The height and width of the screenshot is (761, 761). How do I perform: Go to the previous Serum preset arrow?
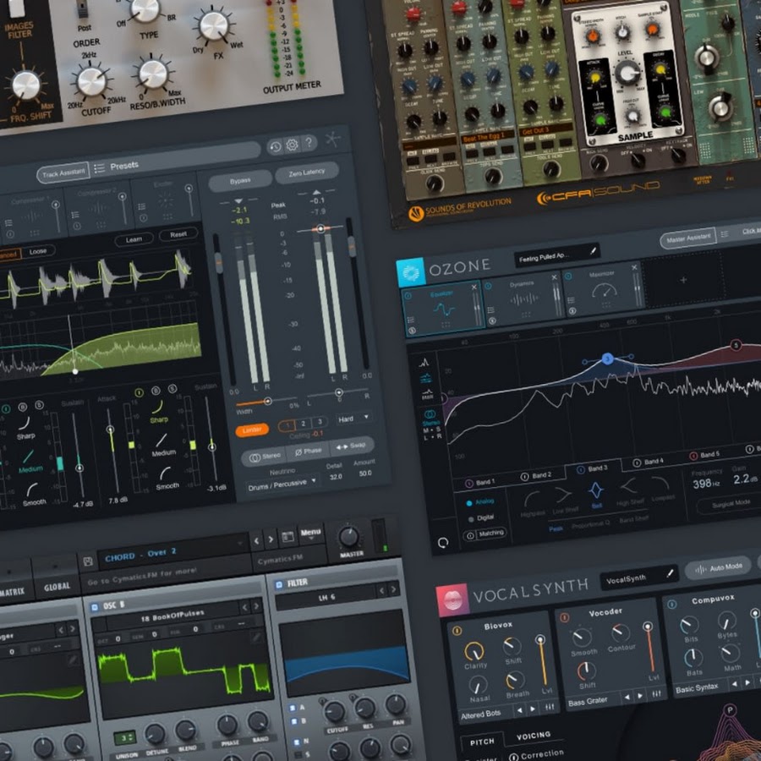(257, 540)
